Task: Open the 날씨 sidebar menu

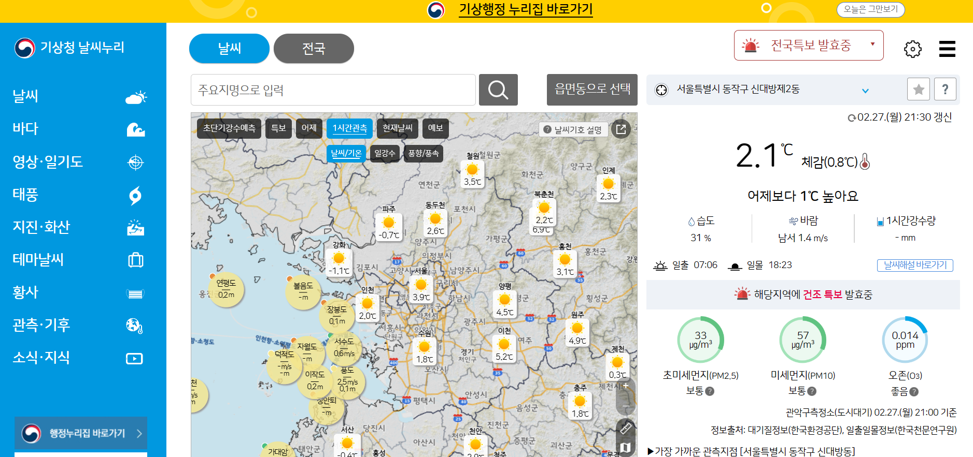Action: coord(25,96)
